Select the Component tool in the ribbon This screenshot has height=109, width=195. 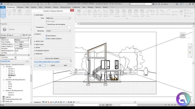point(28,12)
